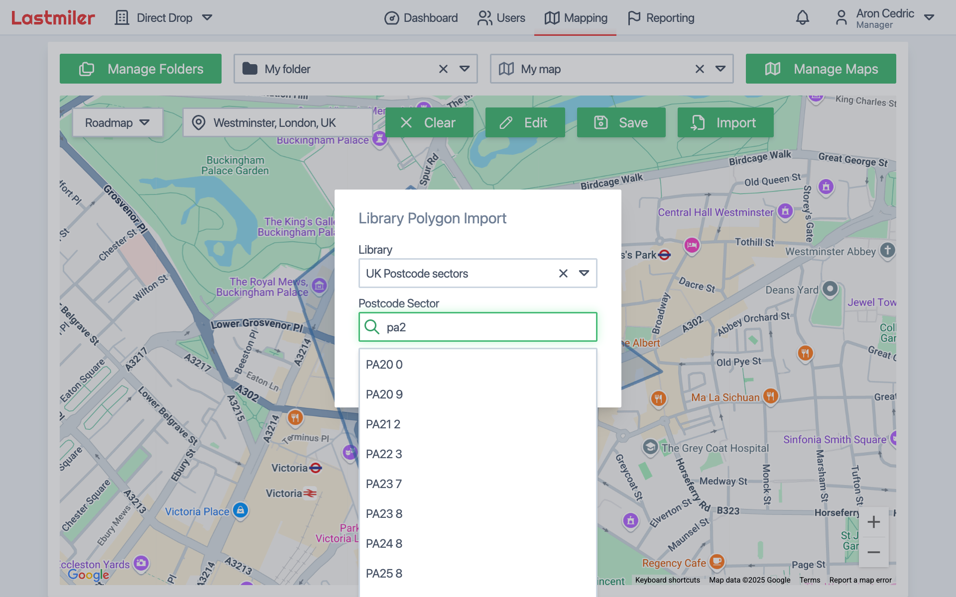Select PA21 2 from the list

478,424
